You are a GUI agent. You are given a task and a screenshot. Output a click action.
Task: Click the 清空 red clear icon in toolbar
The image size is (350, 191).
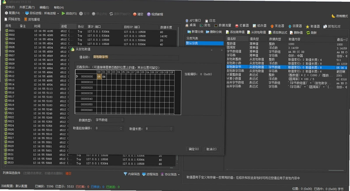tap(135, 14)
